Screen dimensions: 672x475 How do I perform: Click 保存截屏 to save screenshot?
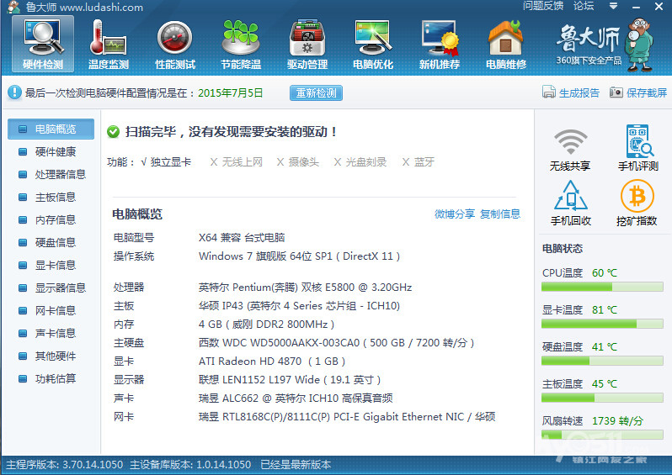638,93
